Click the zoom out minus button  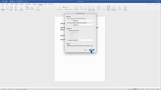tap(145, 89)
